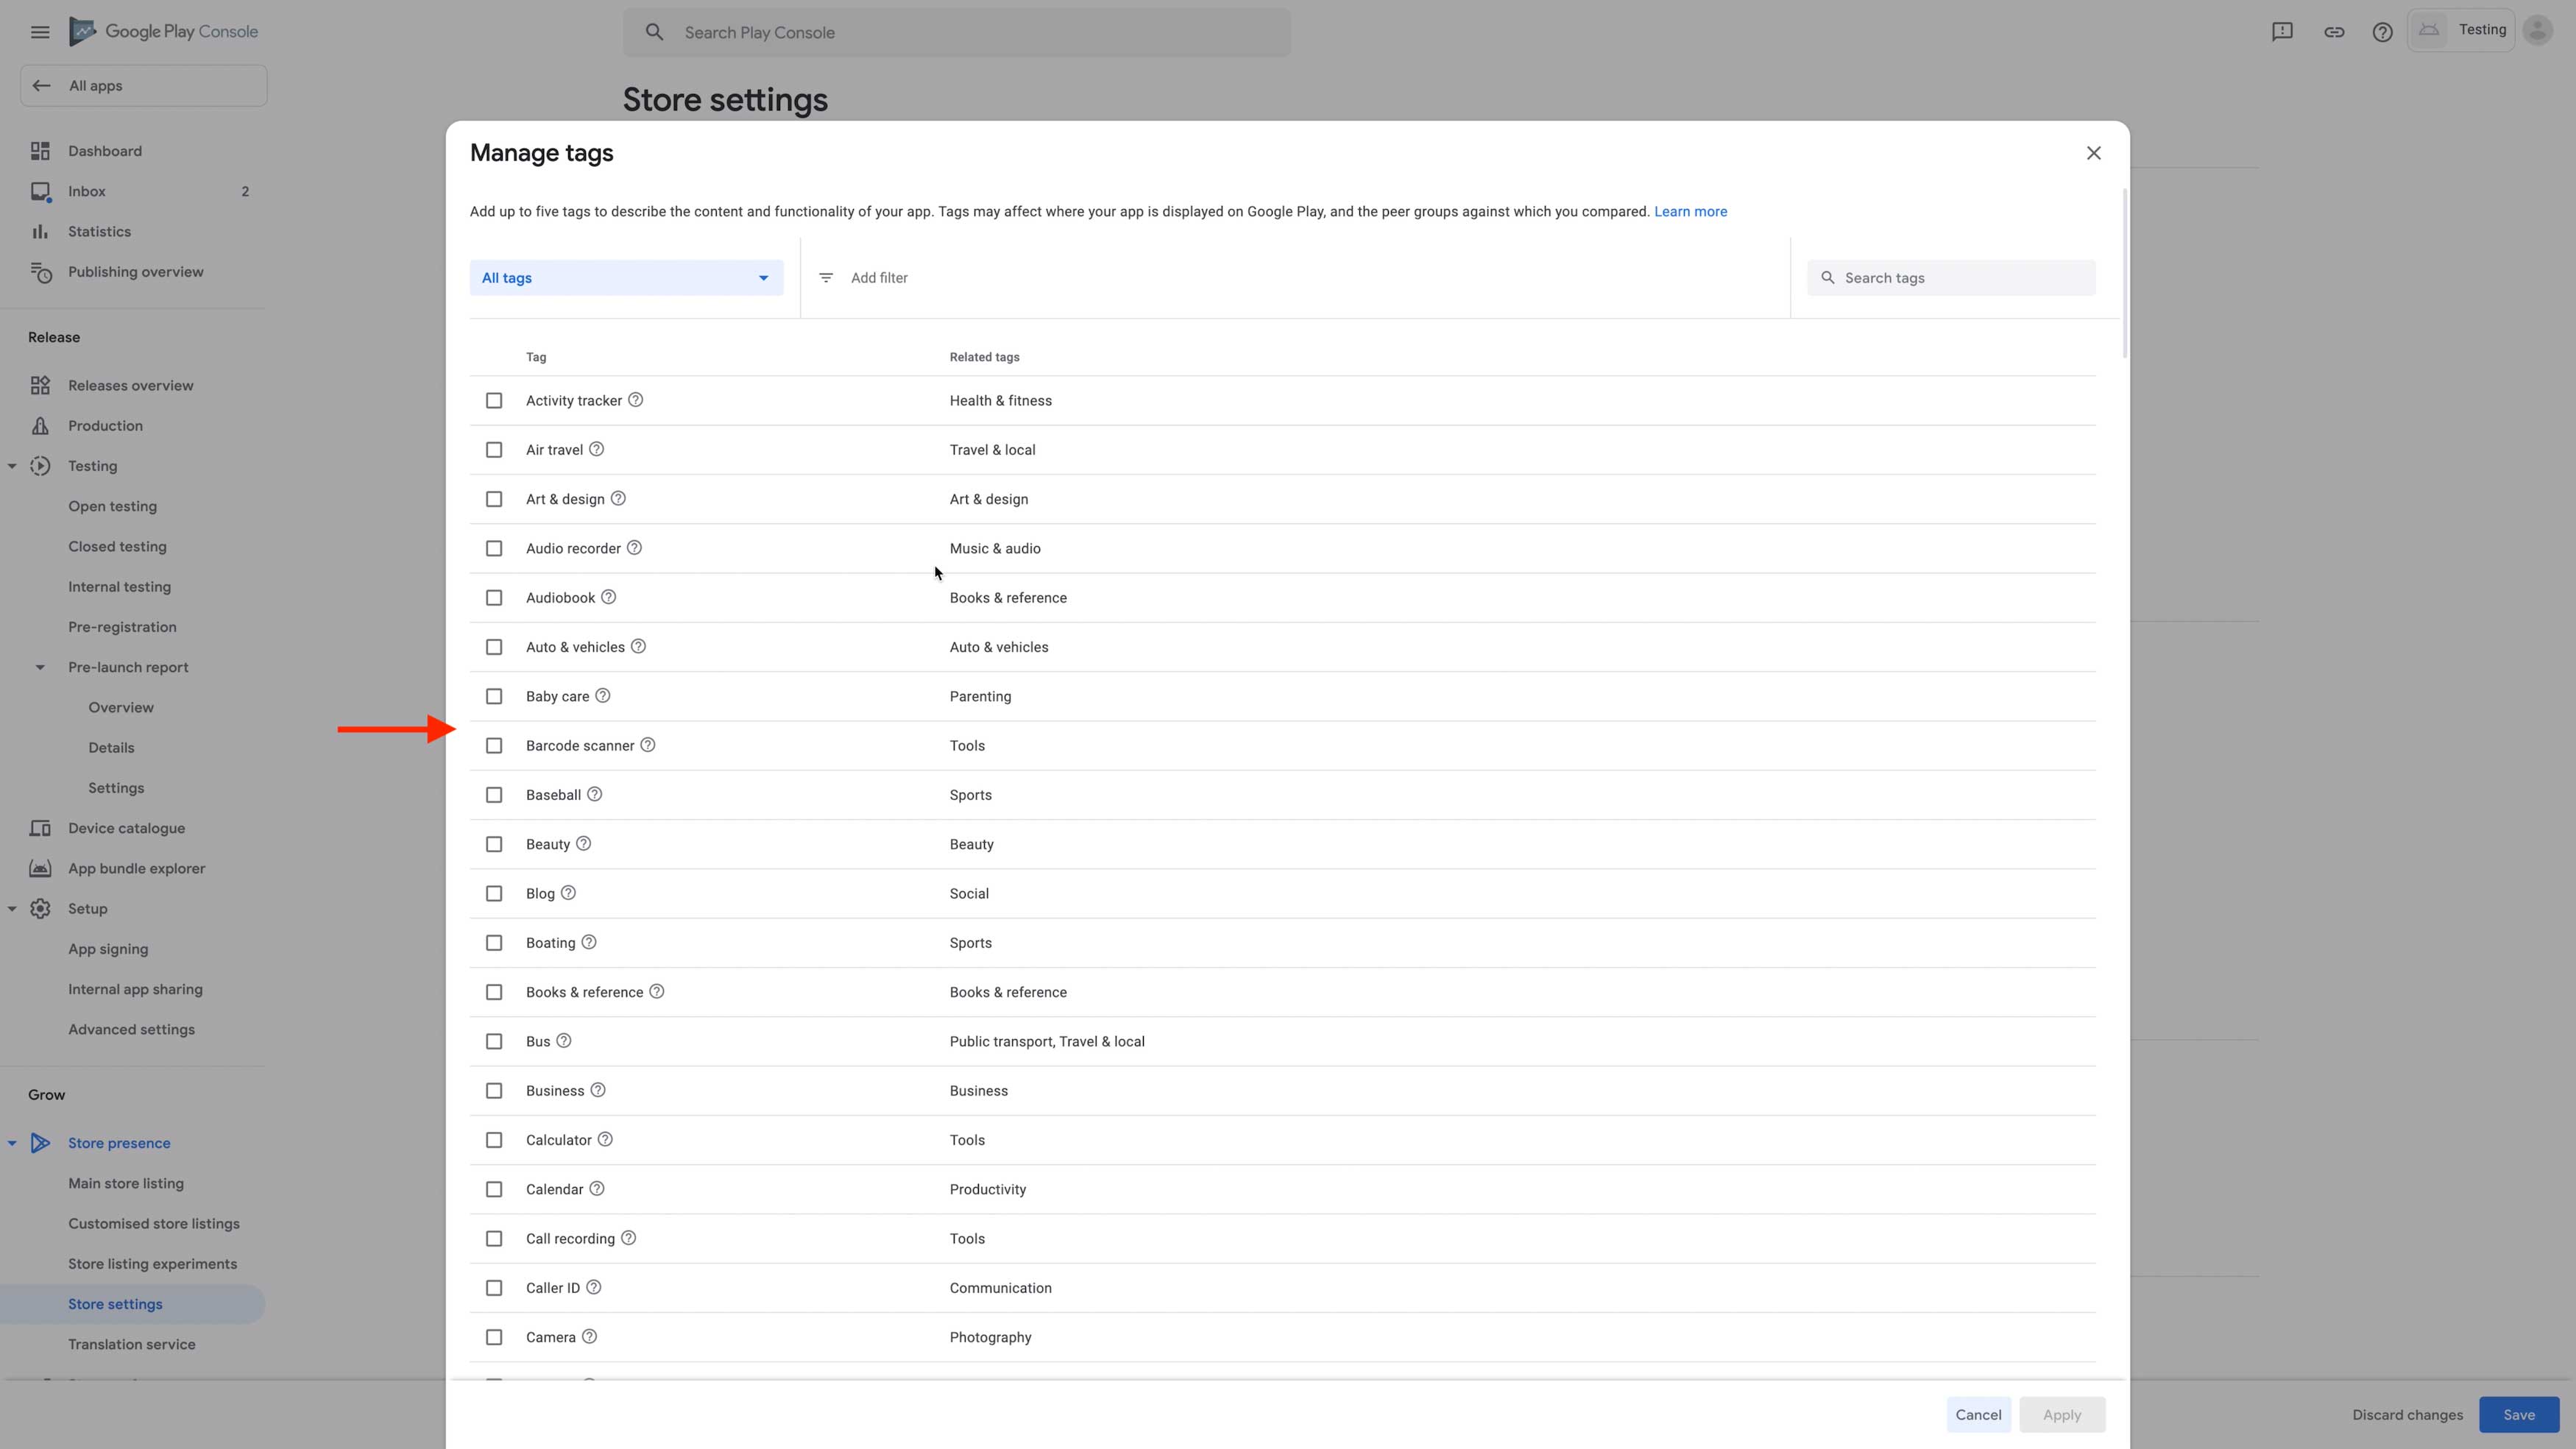Open Publishing overview in sidebar

[x=135, y=272]
